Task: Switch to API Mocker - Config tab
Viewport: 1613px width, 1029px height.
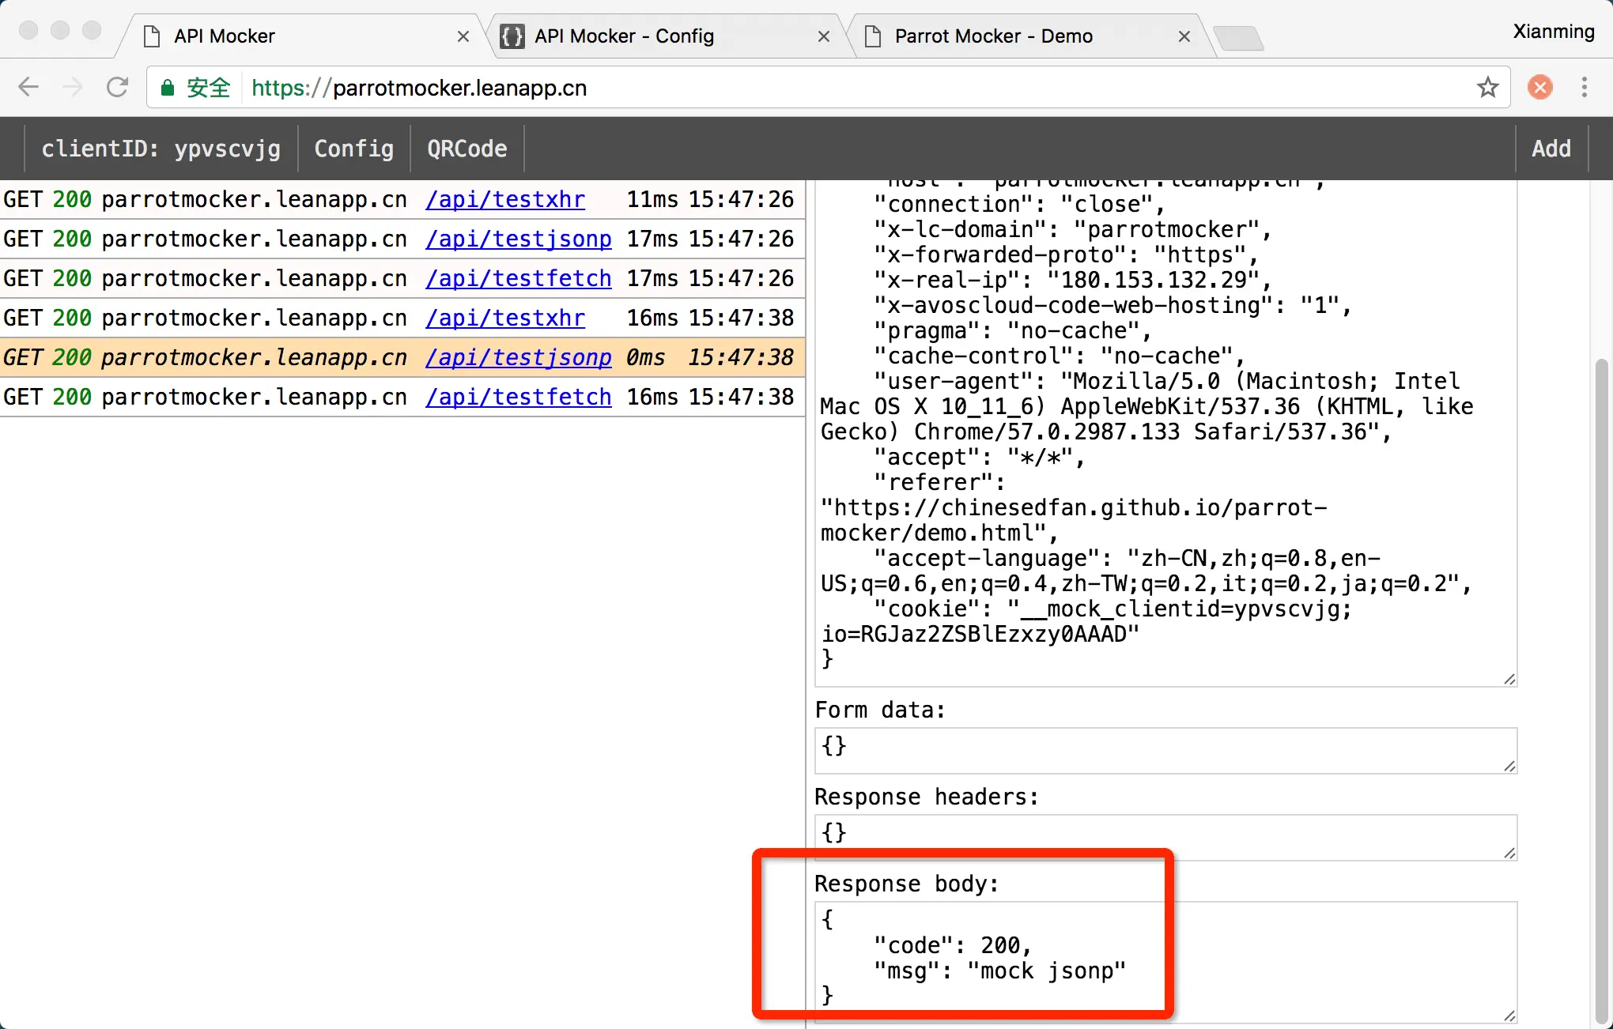Action: click(x=625, y=36)
